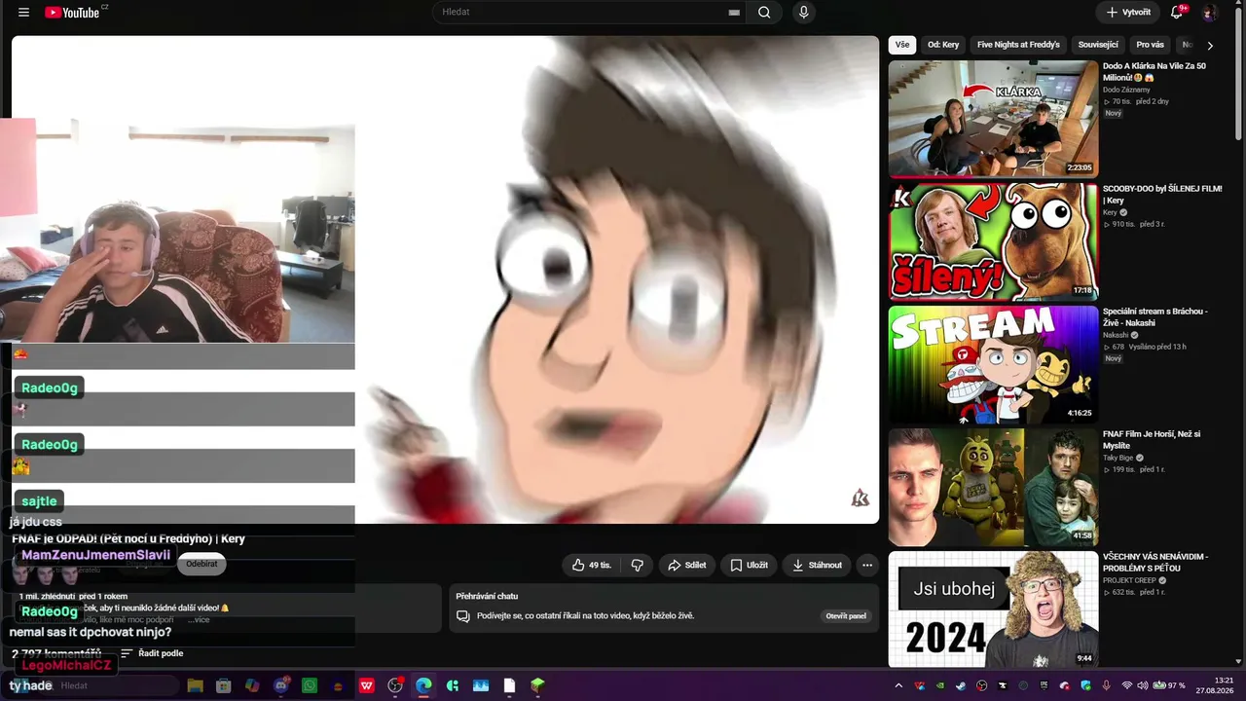The height and width of the screenshot is (701, 1246).
Task: Open the SCOOBY-DOO ŠÍLENEJ FILM thumbnail
Action: [993, 241]
